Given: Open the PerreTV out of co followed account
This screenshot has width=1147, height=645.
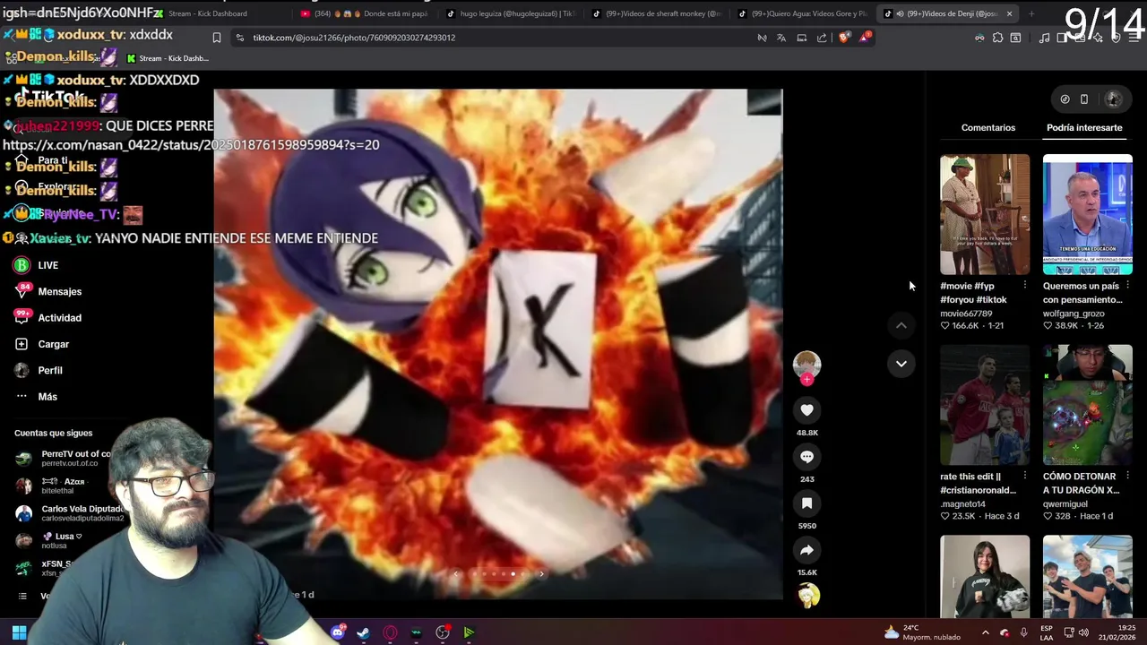Looking at the screenshot, I should [x=65, y=459].
